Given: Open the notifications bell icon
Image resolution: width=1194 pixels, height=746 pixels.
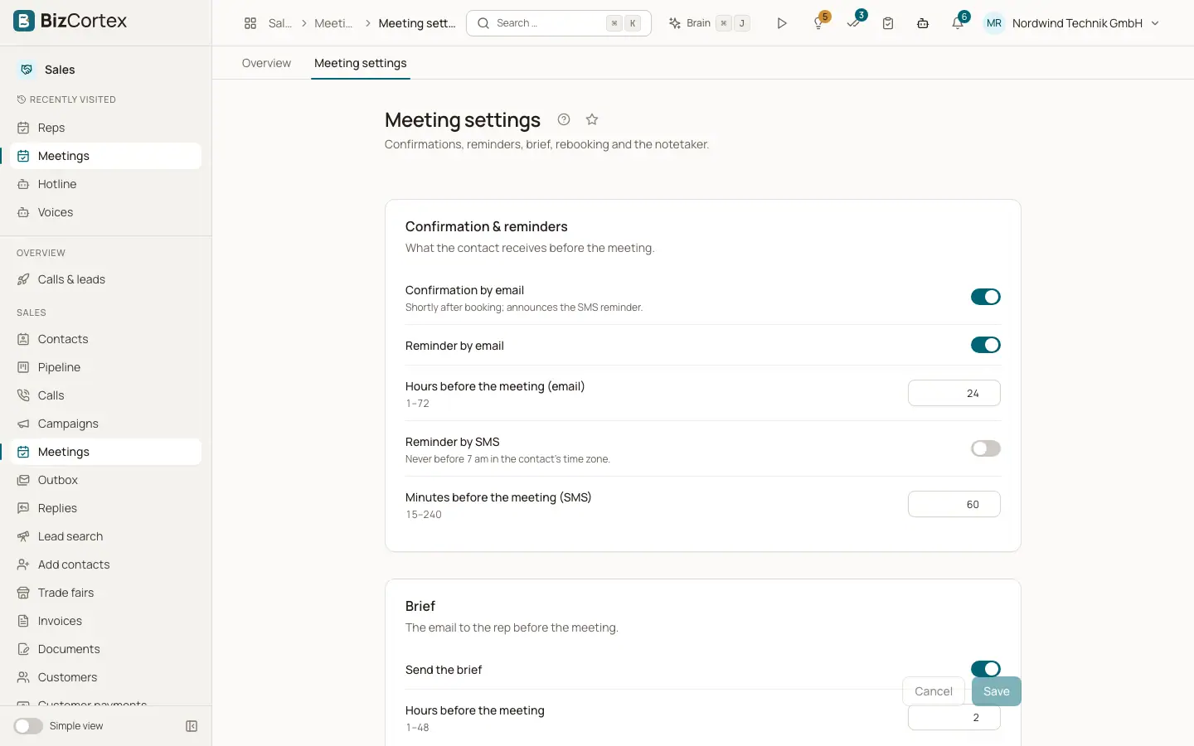Looking at the screenshot, I should click(x=958, y=23).
